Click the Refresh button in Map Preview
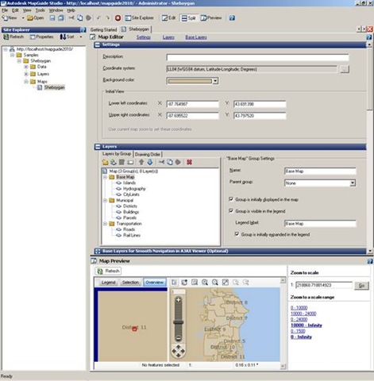Screen dimensions: 374x381 click(x=108, y=271)
